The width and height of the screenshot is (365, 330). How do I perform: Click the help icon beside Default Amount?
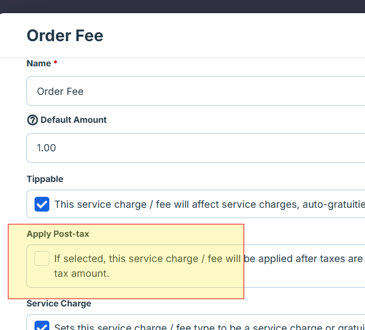(32, 120)
